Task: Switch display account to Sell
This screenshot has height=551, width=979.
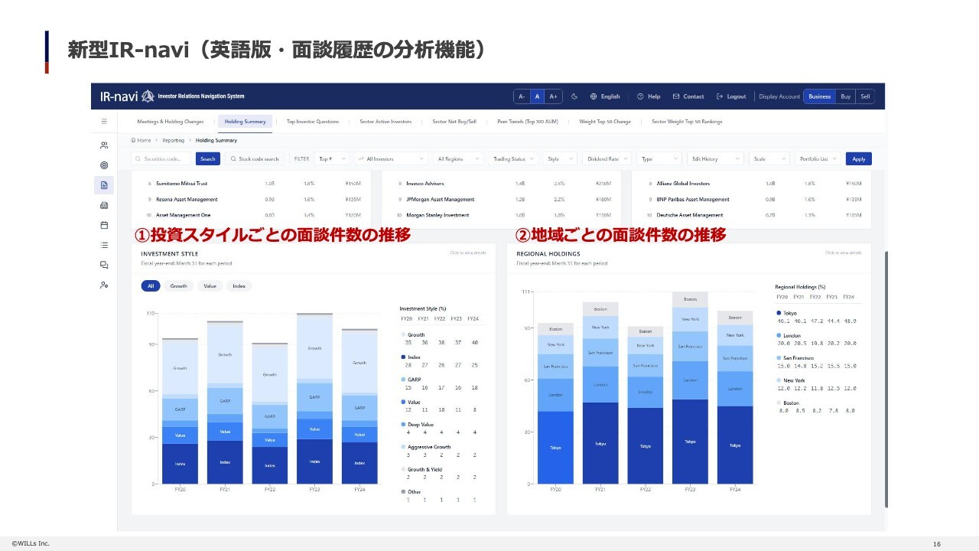Action: pyautogui.click(x=865, y=96)
